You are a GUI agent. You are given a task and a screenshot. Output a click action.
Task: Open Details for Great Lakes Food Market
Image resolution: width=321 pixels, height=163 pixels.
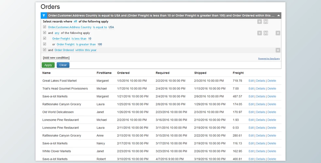[260, 81]
